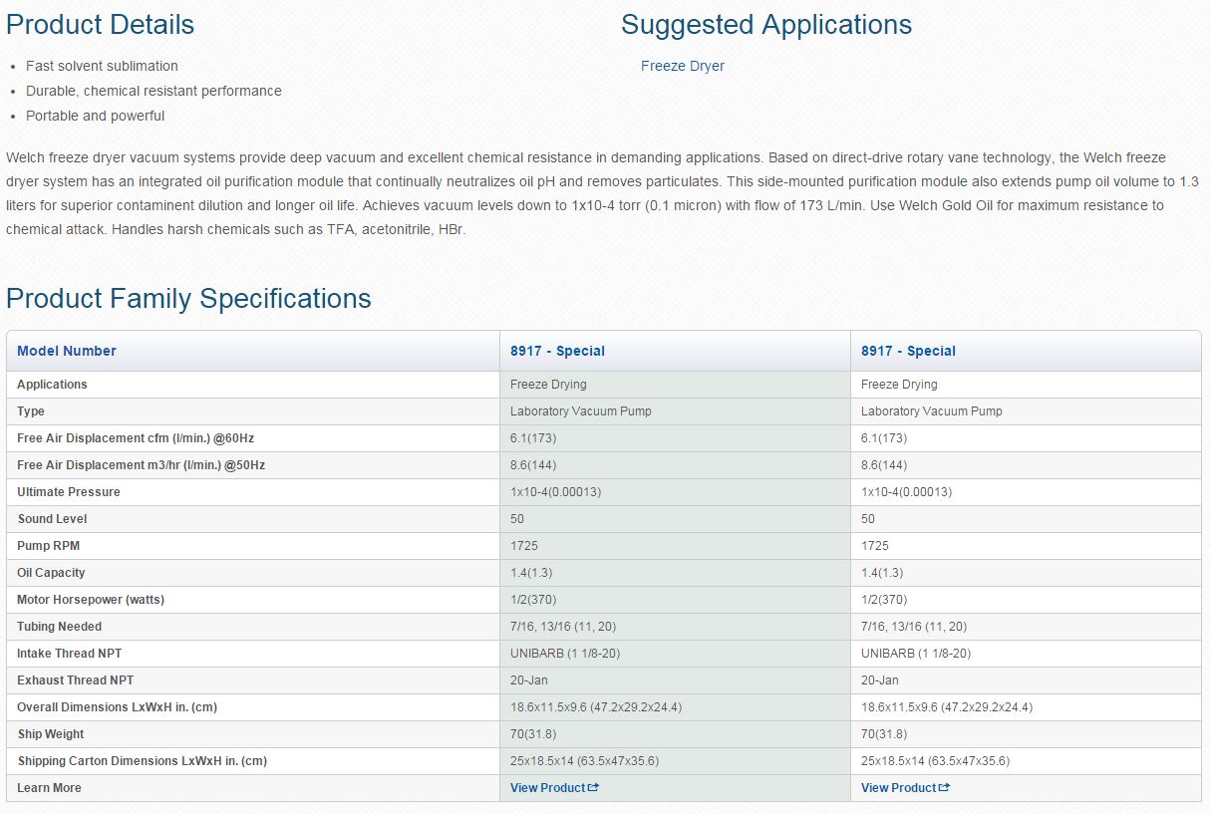Select the Product Details heading
This screenshot has height=814, width=1211.
(101, 24)
